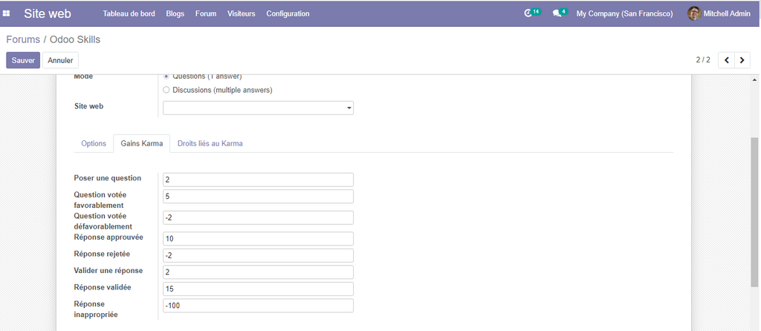Click Mitchell Admin avatar picture
Screen dimensions: 761x331
point(694,13)
